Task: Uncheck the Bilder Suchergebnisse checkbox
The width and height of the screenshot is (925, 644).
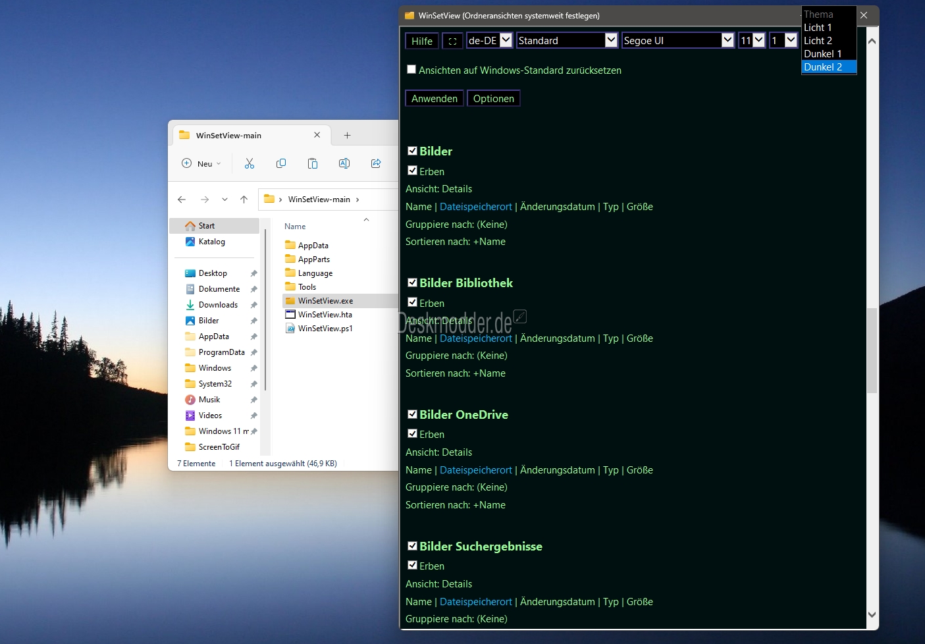Action: click(x=412, y=546)
